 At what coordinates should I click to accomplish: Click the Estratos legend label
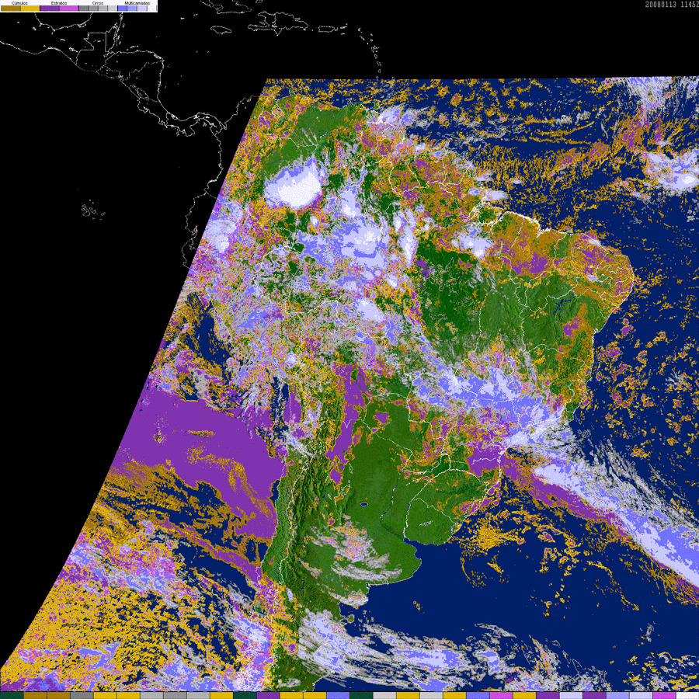(x=59, y=3)
